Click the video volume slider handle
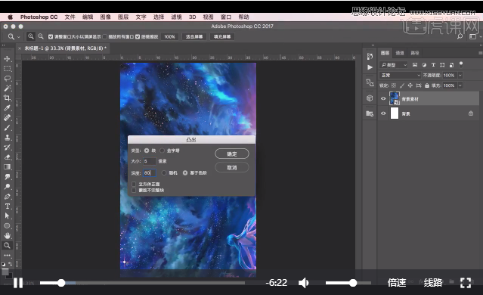 [x=353, y=283]
